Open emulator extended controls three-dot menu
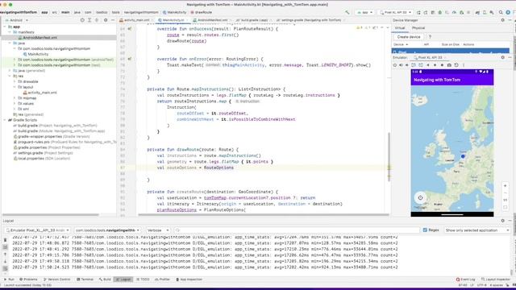Screen dimensions: 516x290 [464, 65]
